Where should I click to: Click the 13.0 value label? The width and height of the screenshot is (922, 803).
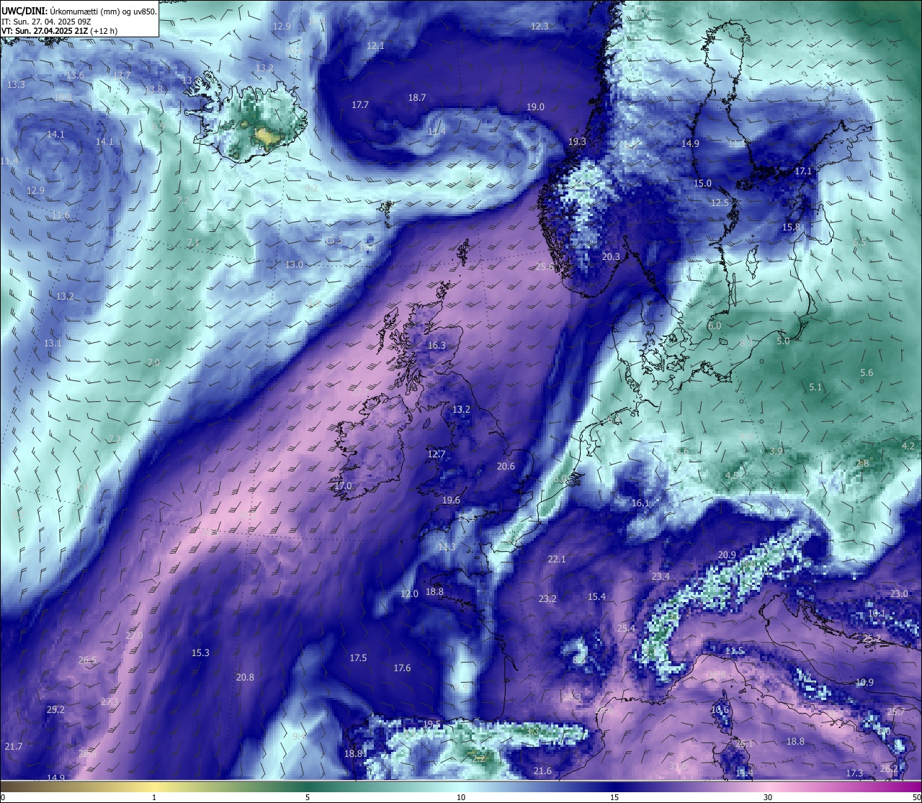(x=294, y=264)
